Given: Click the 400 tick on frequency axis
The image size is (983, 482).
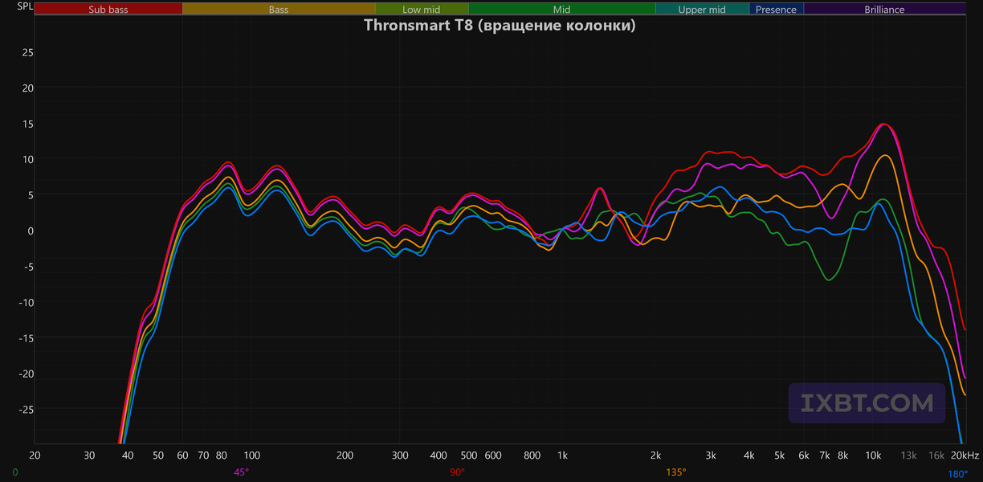Looking at the screenshot, I should 438,455.
